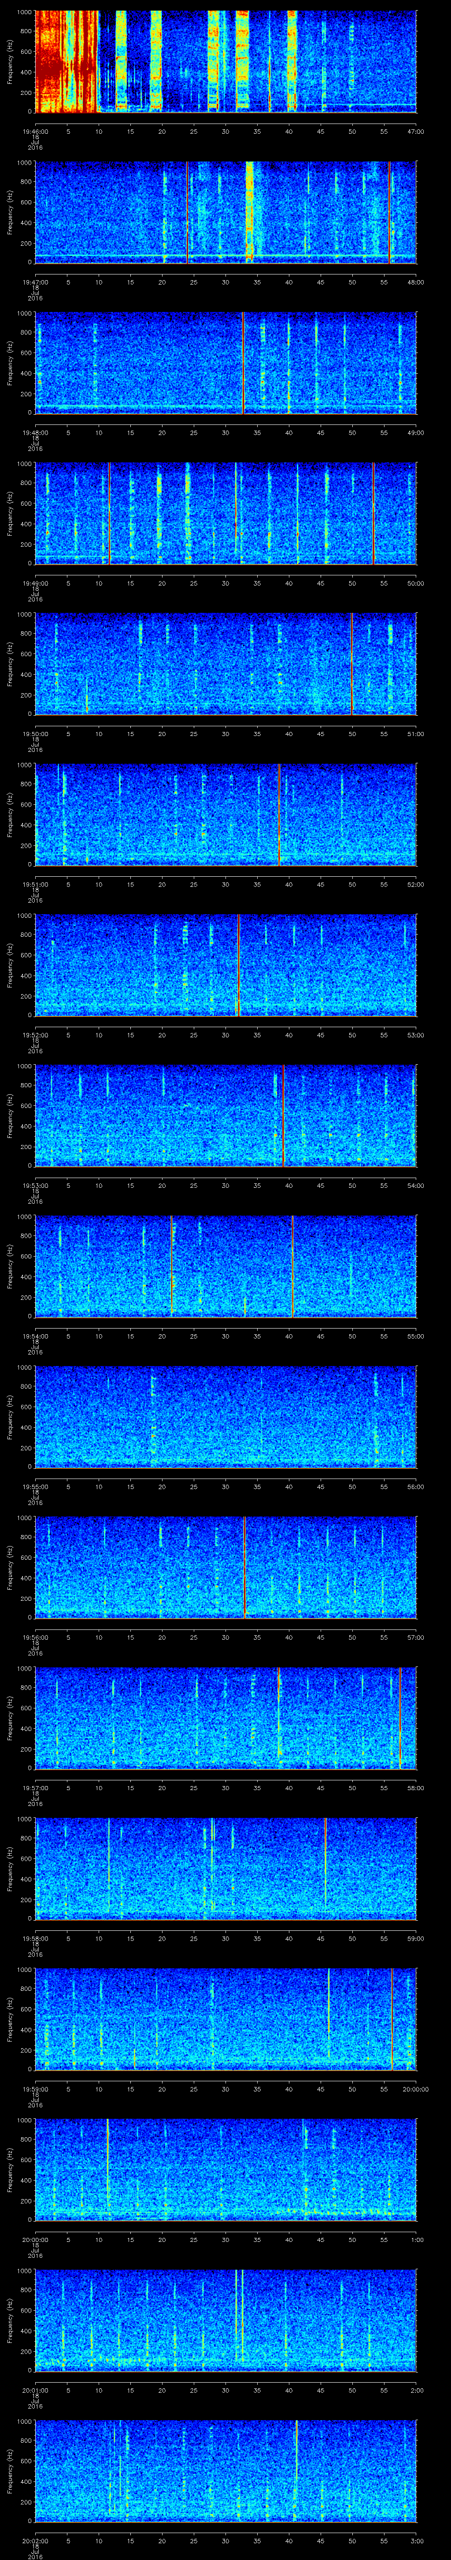The height and width of the screenshot is (2560, 451).
Task: Click the 20:02:00 start time label
Action: point(36,2540)
